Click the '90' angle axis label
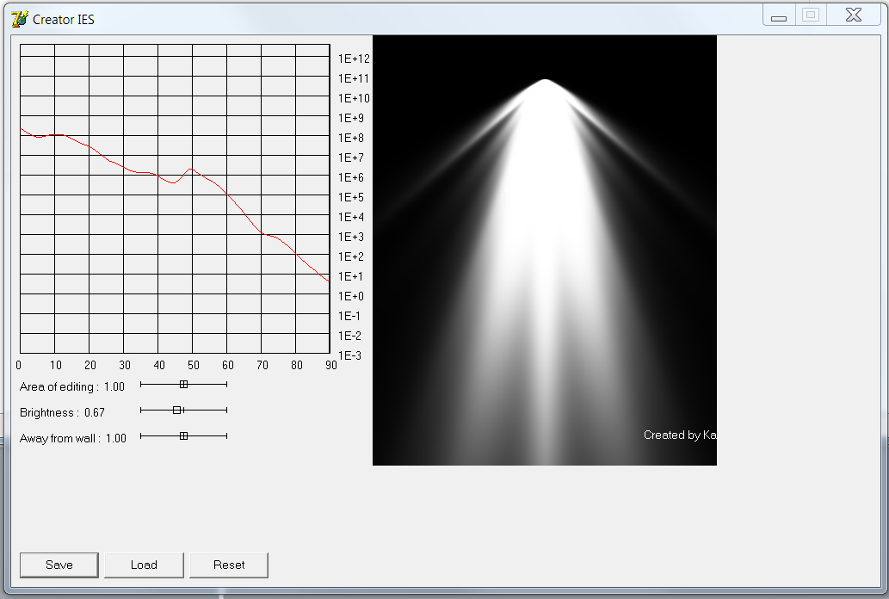This screenshot has height=599, width=889. [x=331, y=365]
